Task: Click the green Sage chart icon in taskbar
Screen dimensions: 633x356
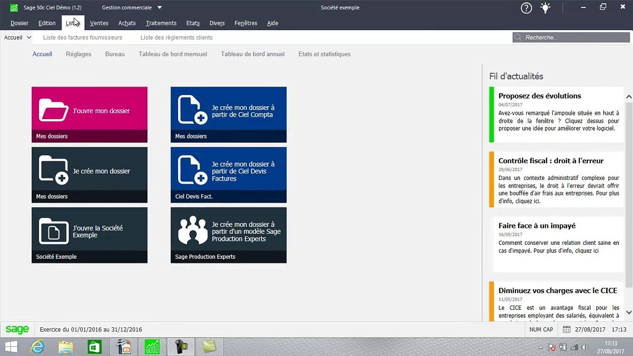Action: [152, 347]
